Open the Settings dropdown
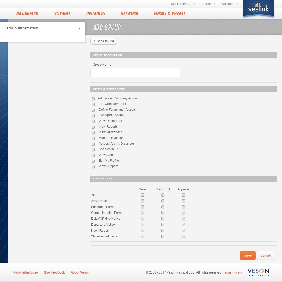Image resolution: width=282 pixels, height=282 pixels. pyautogui.click(x=227, y=4)
